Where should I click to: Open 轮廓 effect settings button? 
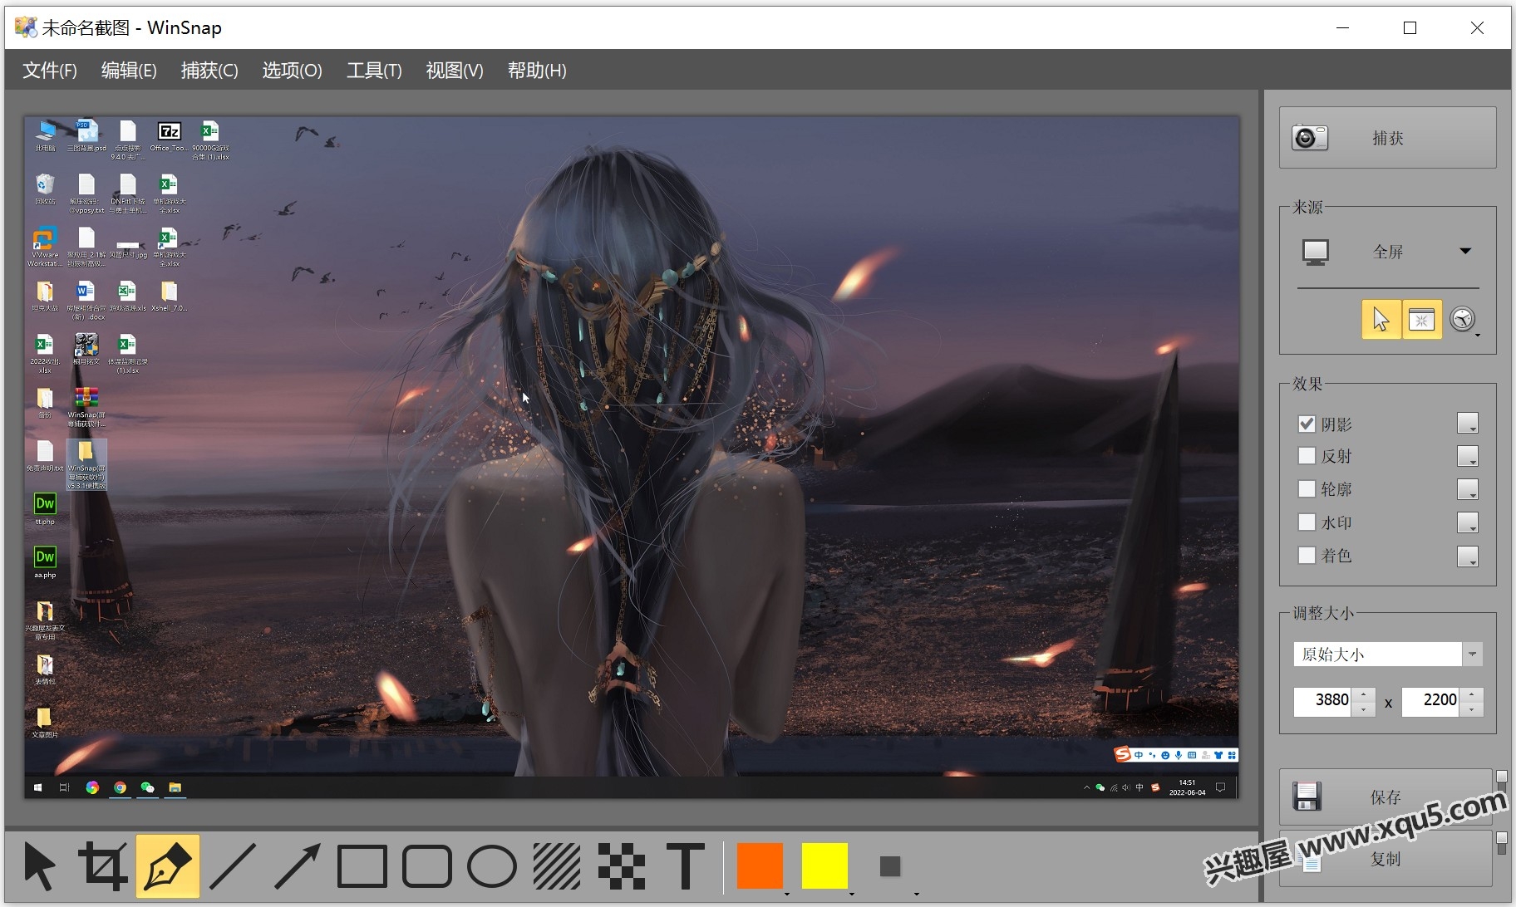click(1468, 489)
